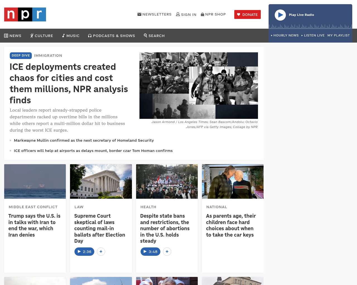Open the NPR Shop bag link
Image resolution: width=357 pixels, height=285 pixels.
coord(202,14)
